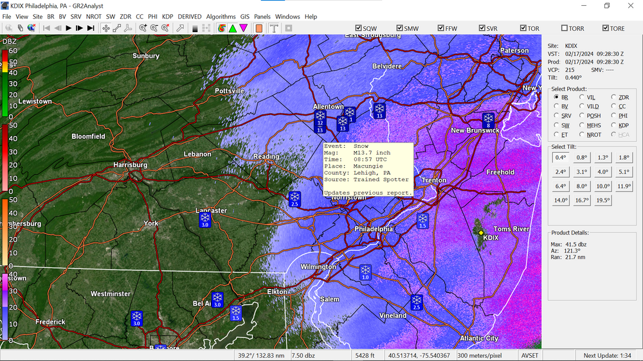643x361 pixels.
Task: Step forward one frame in loop
Action: pos(80,28)
